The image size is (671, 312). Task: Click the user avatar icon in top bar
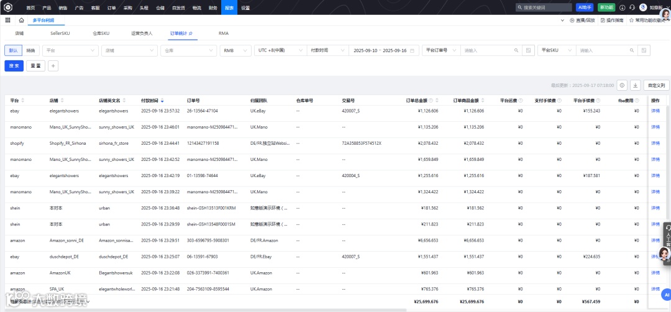click(x=643, y=7)
